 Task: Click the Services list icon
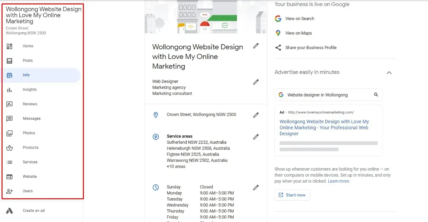(9, 162)
